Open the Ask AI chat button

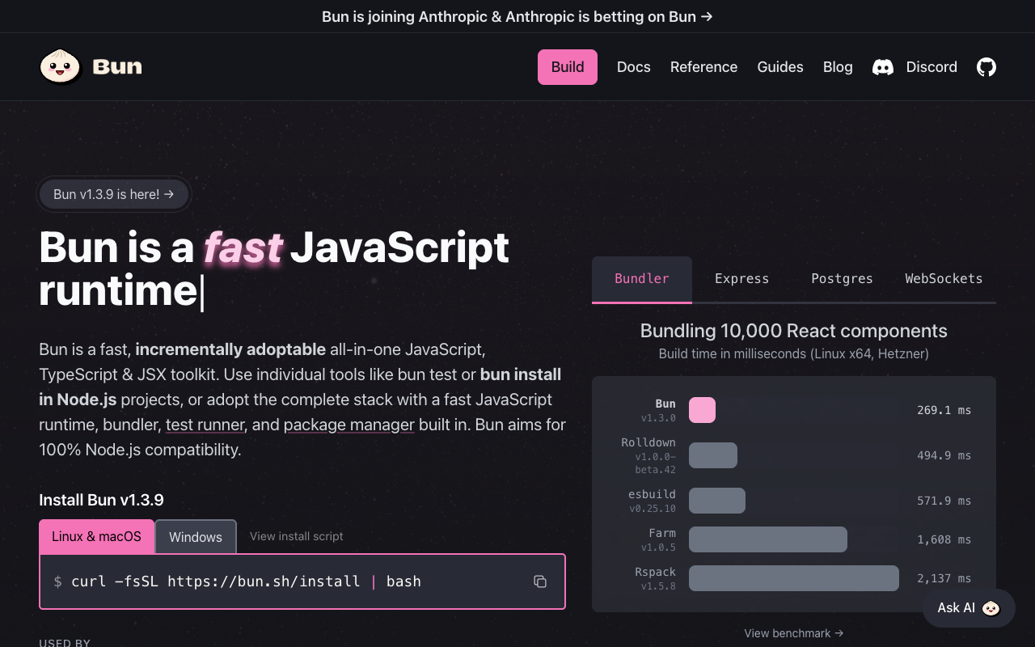[x=969, y=608]
